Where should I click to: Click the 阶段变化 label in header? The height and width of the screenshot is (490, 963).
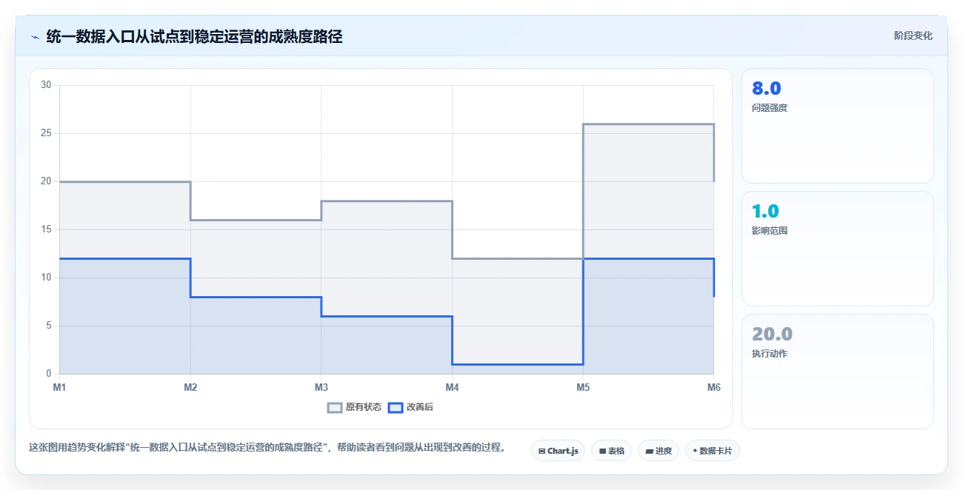click(x=913, y=36)
